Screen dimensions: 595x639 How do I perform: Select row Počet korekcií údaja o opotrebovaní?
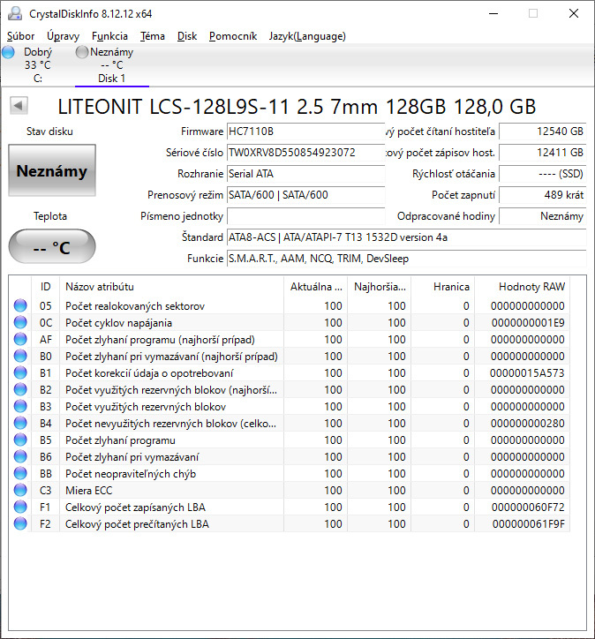point(290,372)
